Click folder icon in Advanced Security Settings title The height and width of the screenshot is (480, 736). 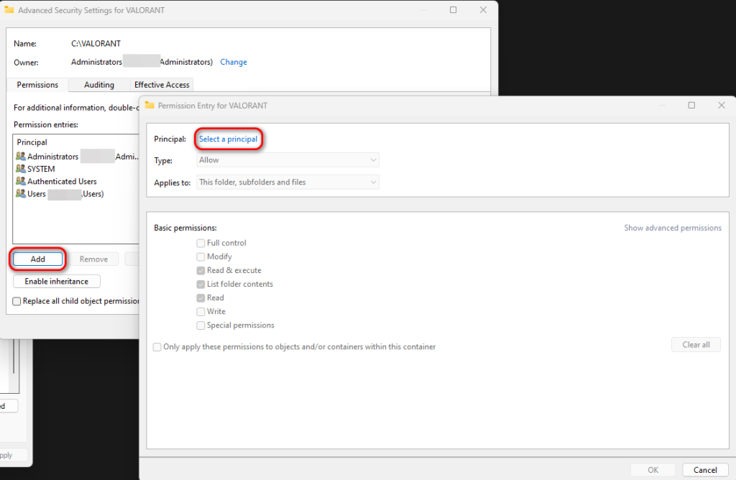(9, 11)
